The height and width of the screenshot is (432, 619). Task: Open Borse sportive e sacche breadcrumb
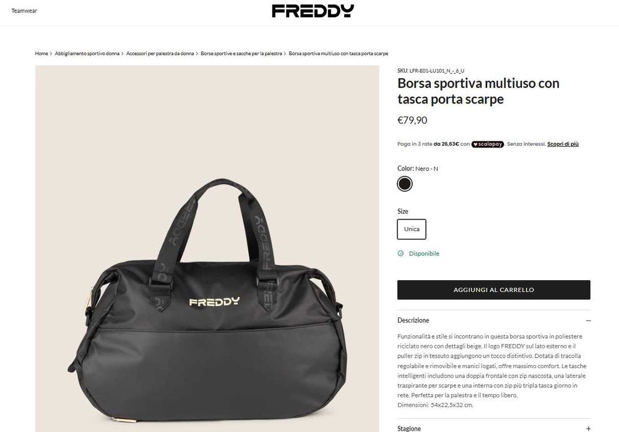click(241, 53)
